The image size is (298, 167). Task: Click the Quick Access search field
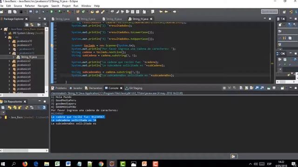pos(269,12)
